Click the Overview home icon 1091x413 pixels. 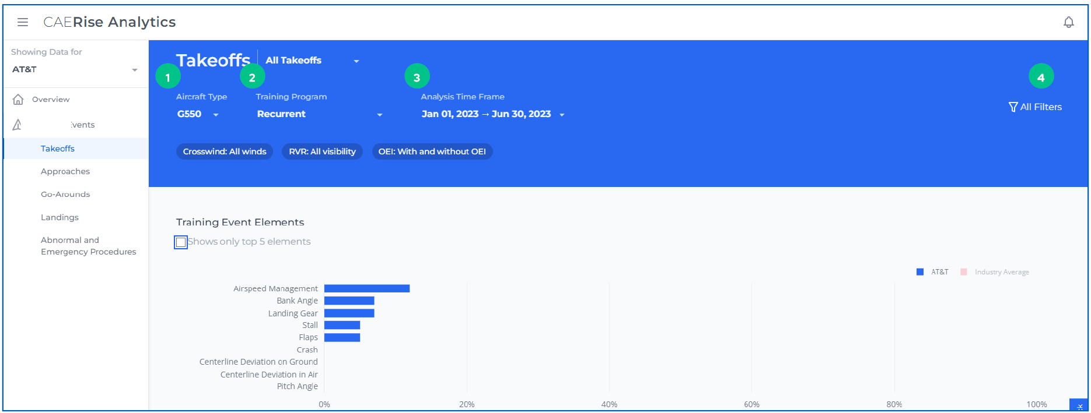[18, 100]
